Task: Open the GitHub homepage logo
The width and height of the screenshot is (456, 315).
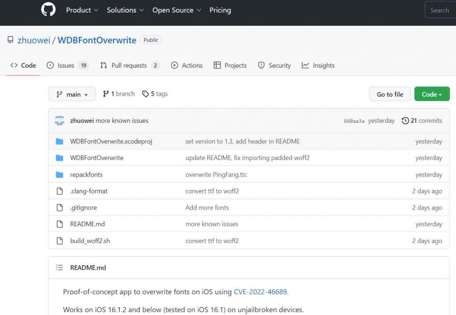Action: [x=48, y=9]
